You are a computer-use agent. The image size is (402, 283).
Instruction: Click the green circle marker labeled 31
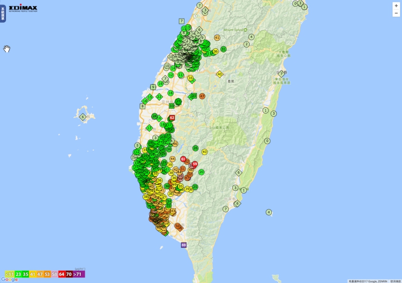[x=224, y=49]
